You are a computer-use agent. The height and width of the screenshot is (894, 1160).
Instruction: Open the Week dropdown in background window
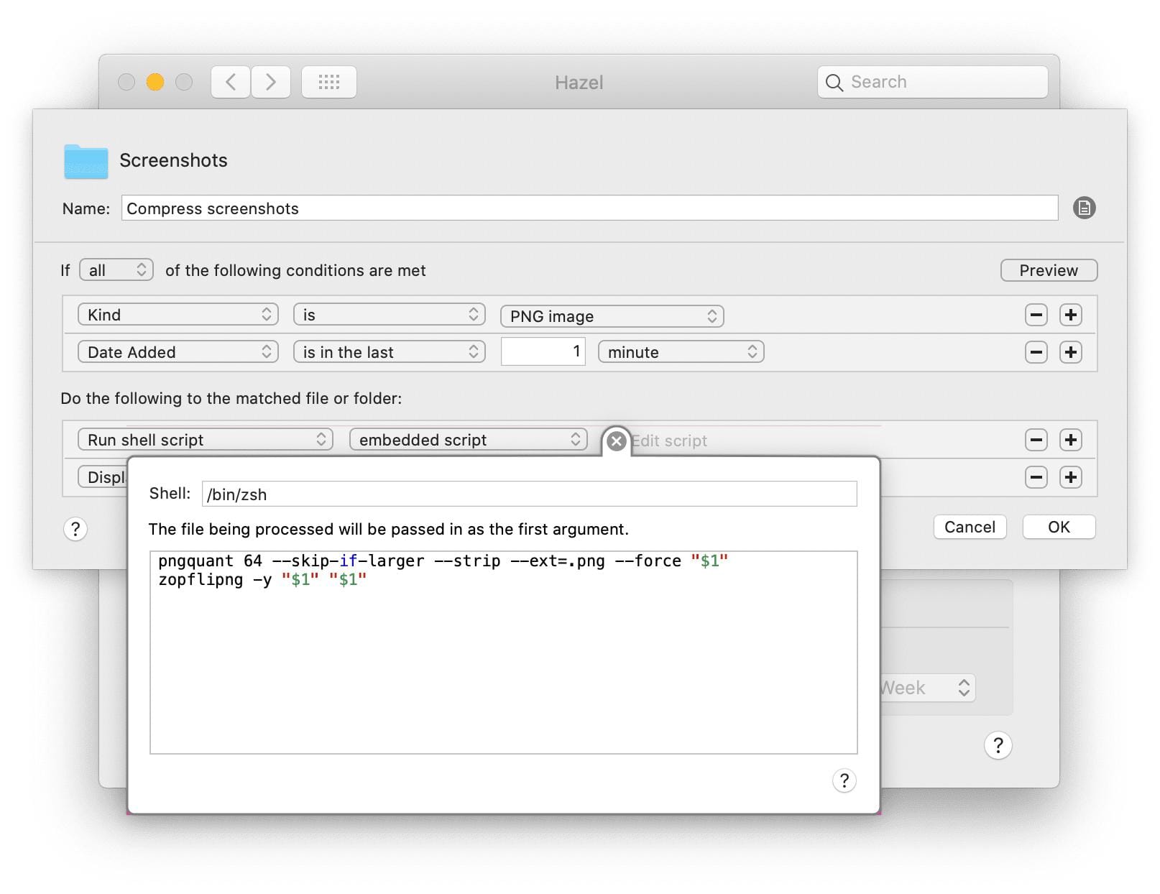coord(927,688)
